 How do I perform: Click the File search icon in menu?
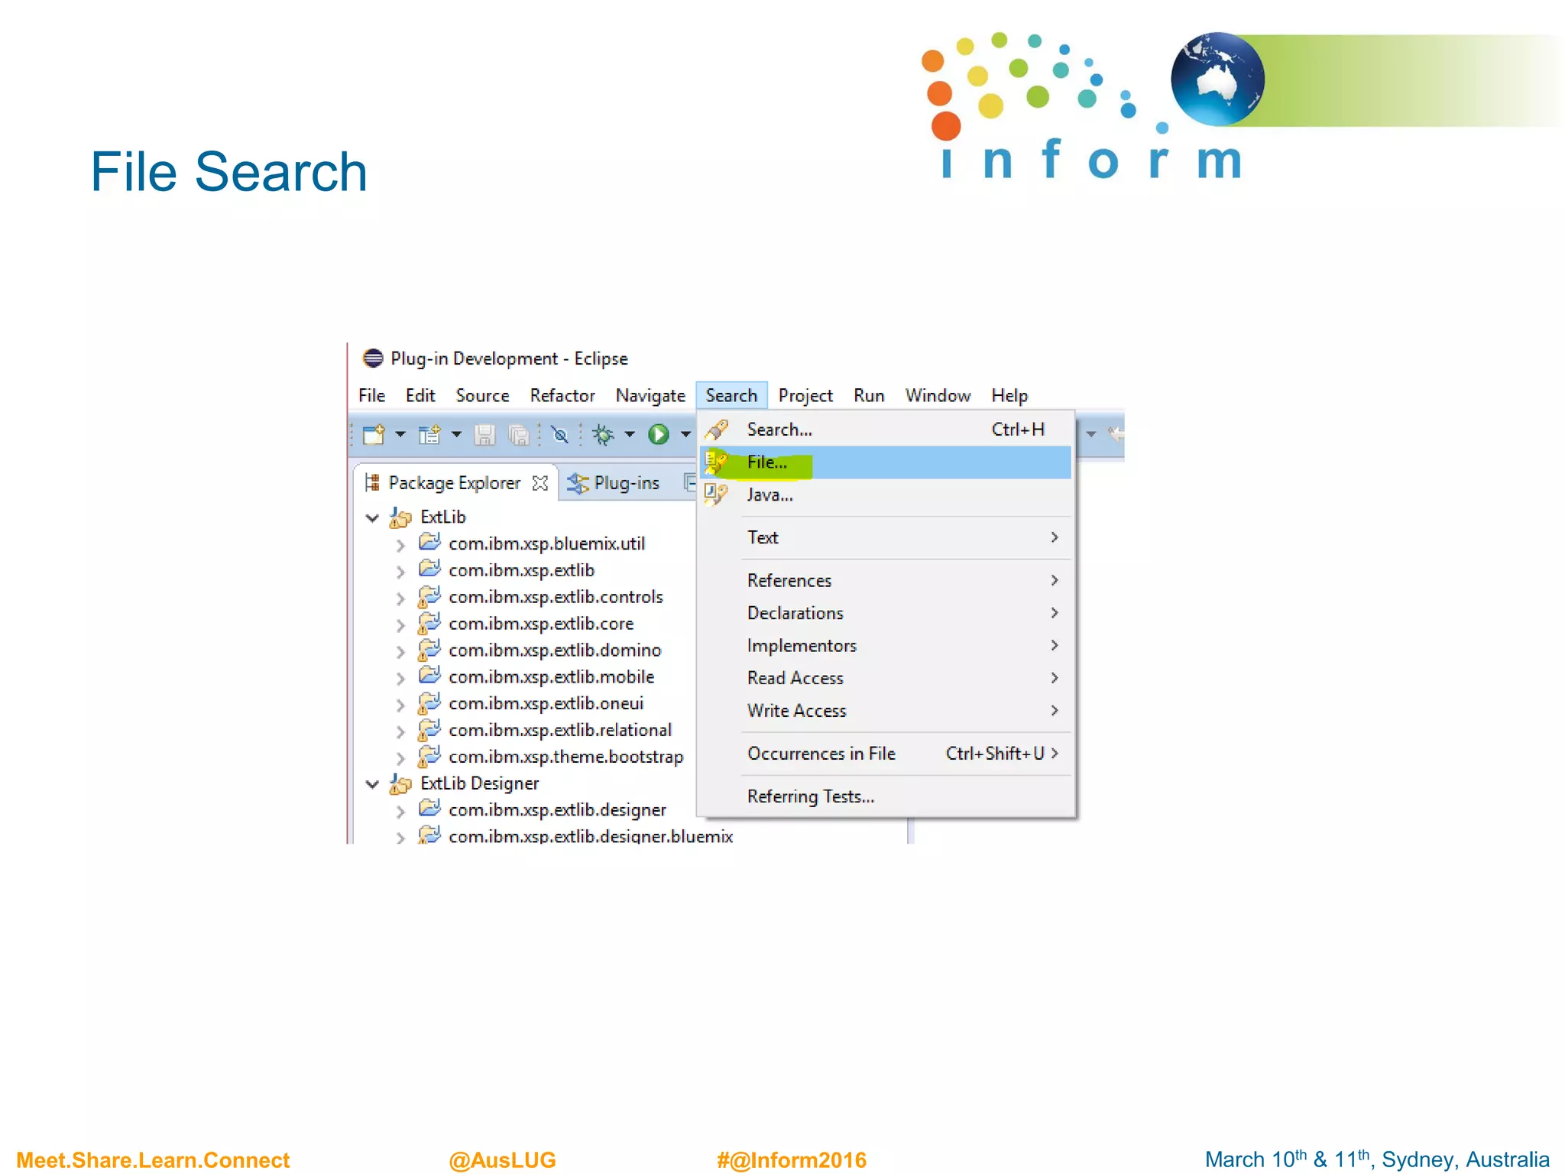coord(715,462)
